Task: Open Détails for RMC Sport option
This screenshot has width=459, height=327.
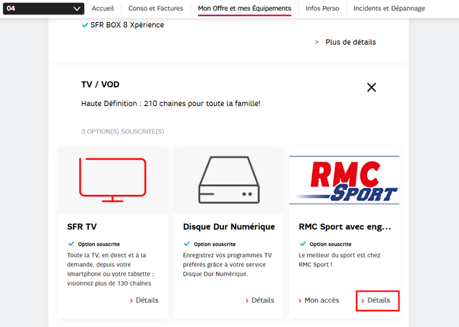Action: click(378, 300)
